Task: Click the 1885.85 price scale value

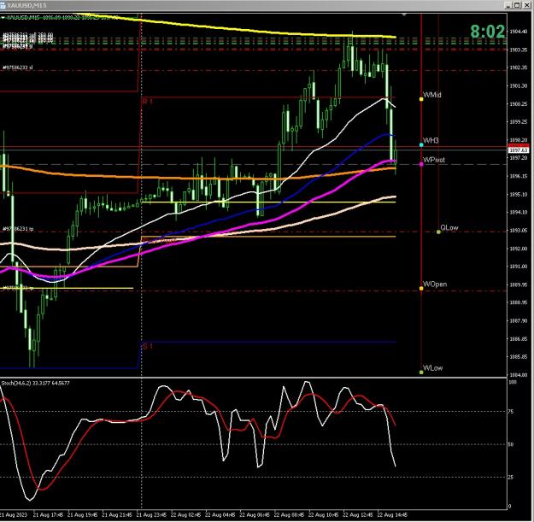Action: tap(519, 356)
